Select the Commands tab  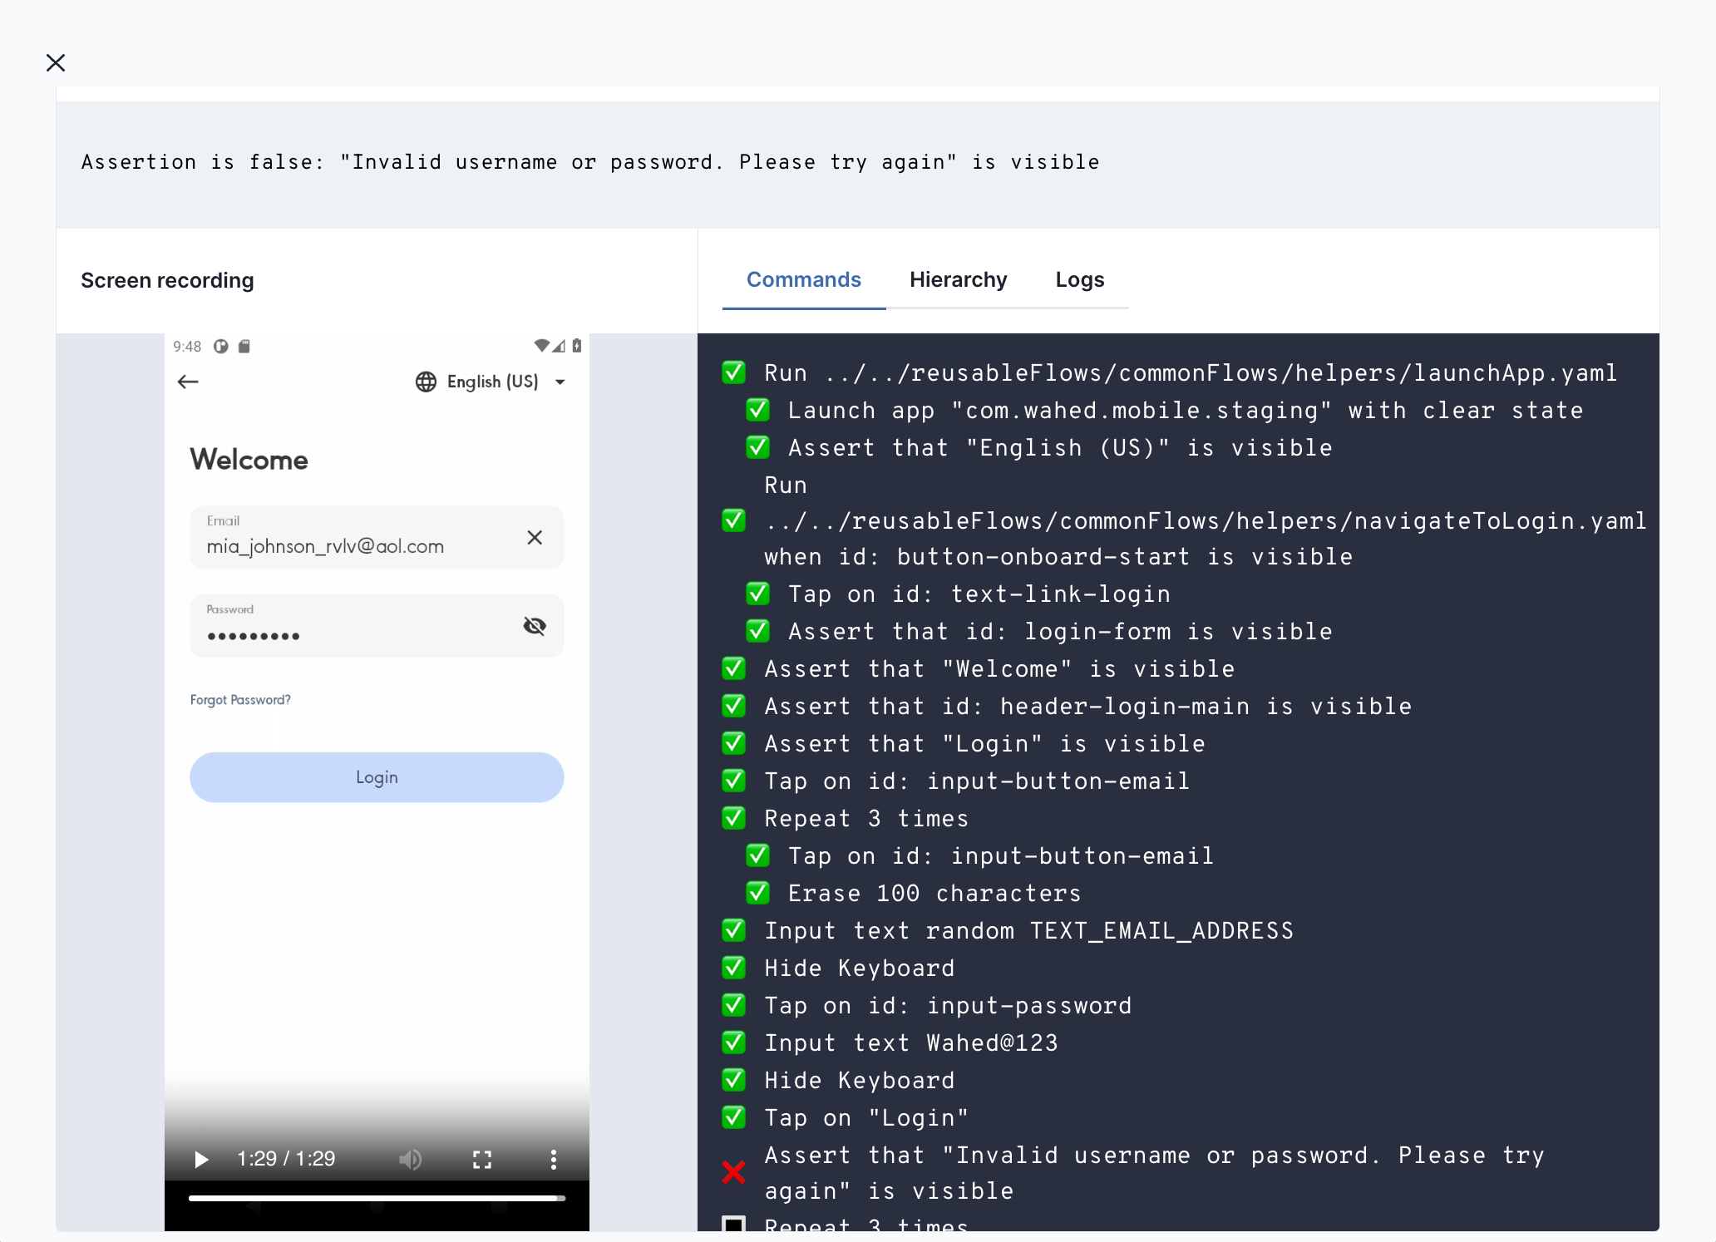tap(803, 280)
